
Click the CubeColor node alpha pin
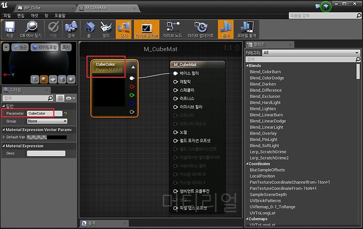tap(132, 112)
